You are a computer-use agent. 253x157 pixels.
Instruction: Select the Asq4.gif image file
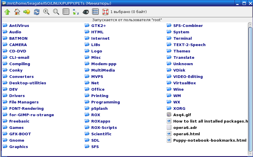(182, 115)
